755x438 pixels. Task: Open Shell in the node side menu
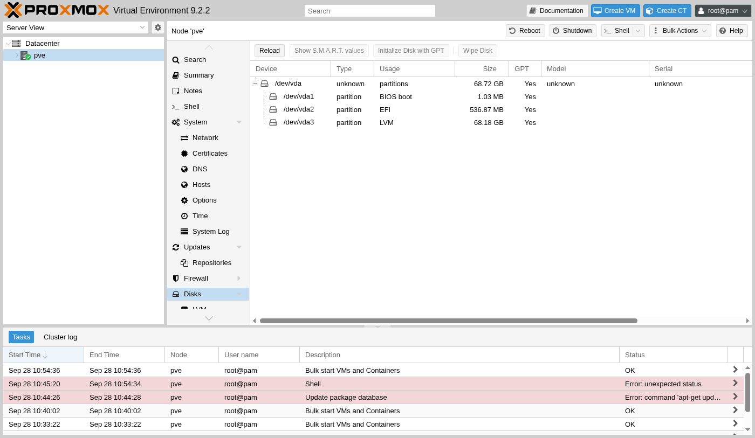tap(208, 107)
